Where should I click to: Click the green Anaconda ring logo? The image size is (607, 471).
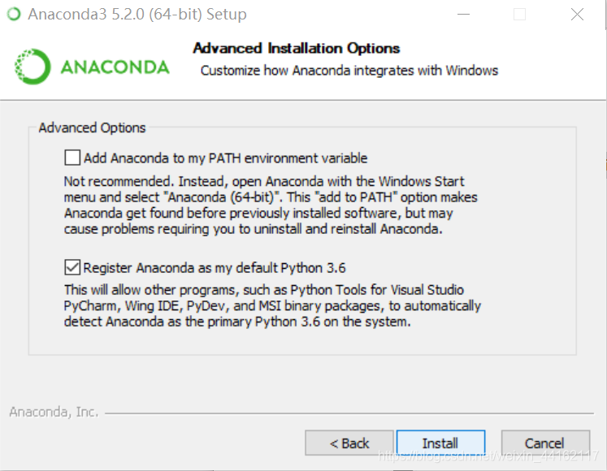tap(33, 66)
